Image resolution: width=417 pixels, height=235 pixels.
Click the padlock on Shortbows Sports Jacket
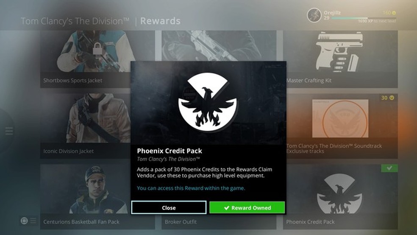[97, 48]
